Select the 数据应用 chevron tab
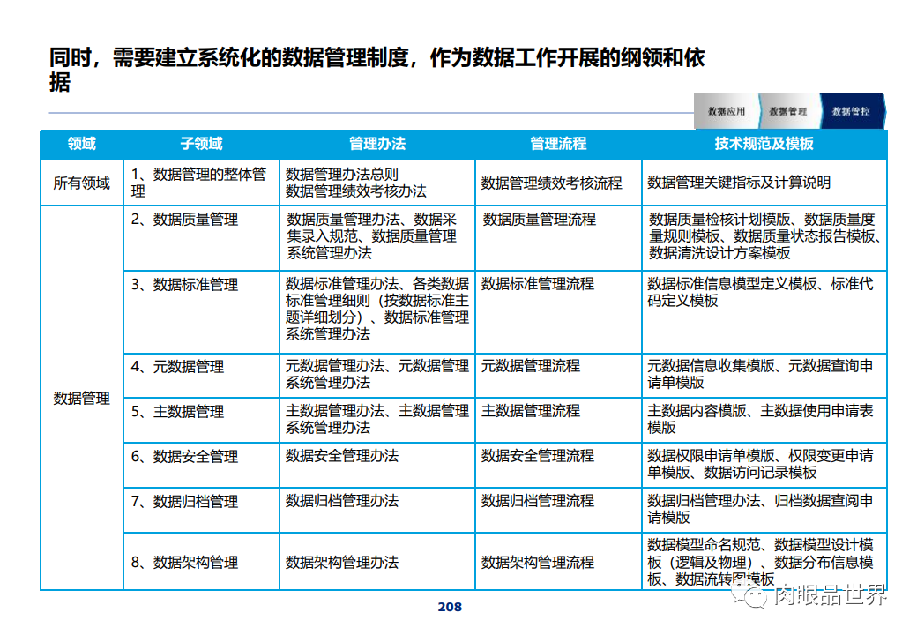Viewport: 917px width, 635px height. (726, 111)
